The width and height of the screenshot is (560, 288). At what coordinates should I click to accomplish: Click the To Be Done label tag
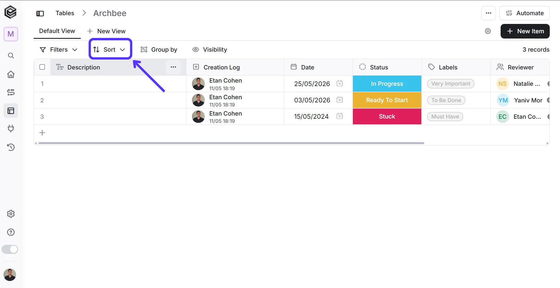pos(446,100)
